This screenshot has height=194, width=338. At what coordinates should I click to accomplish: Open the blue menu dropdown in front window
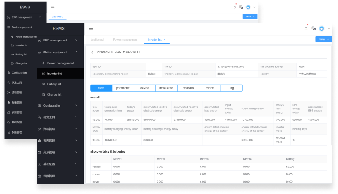[323, 39]
